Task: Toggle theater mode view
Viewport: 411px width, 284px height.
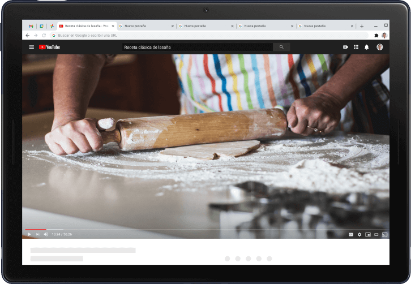Action: point(376,234)
